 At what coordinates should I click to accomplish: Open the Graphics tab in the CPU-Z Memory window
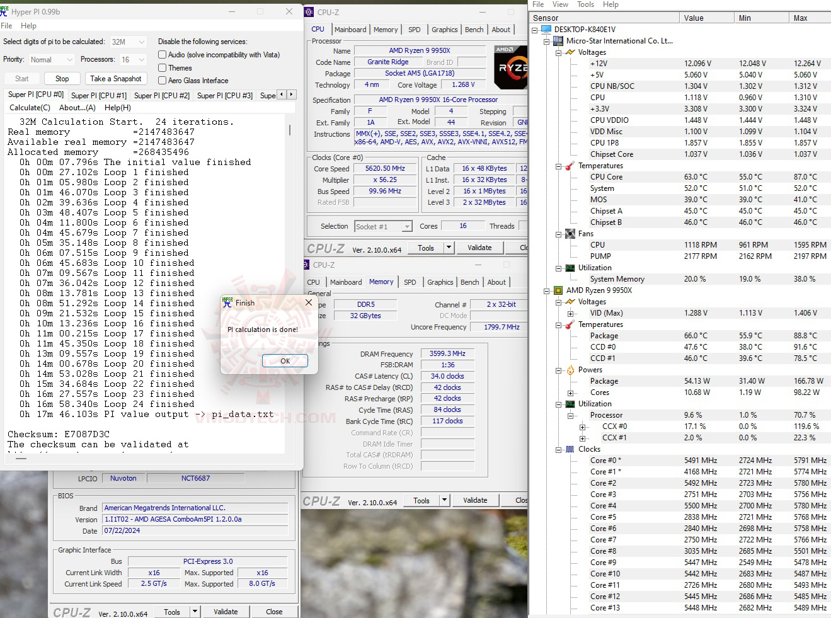click(x=440, y=282)
